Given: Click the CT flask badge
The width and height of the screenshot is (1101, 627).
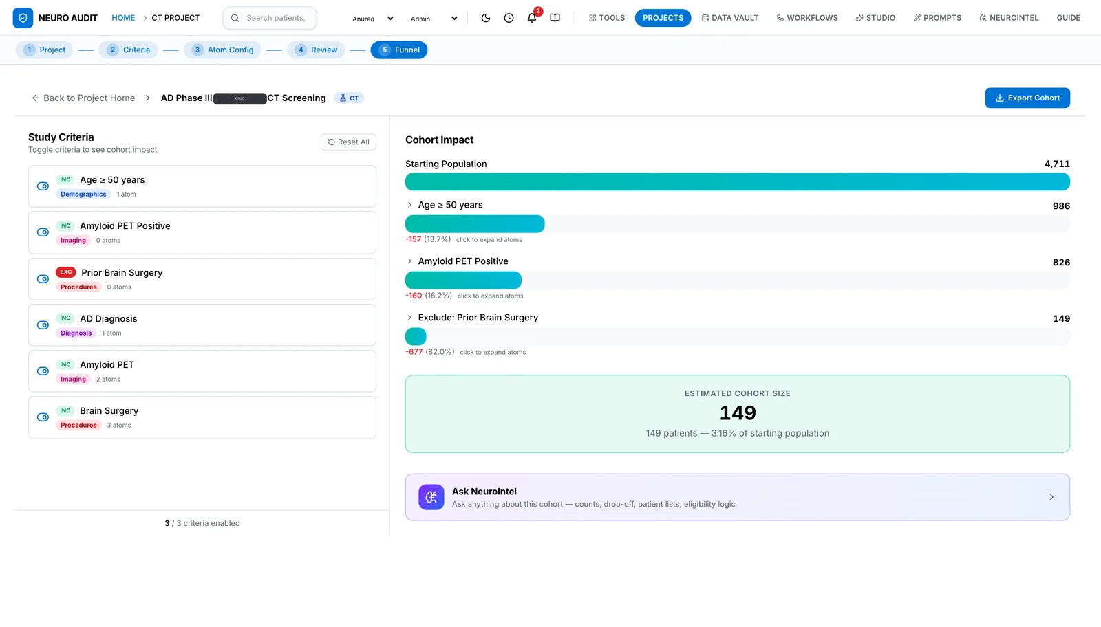Looking at the screenshot, I should (349, 98).
